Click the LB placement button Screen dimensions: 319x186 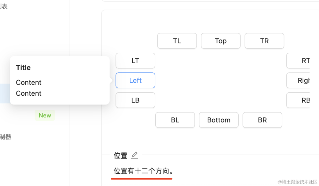(135, 100)
